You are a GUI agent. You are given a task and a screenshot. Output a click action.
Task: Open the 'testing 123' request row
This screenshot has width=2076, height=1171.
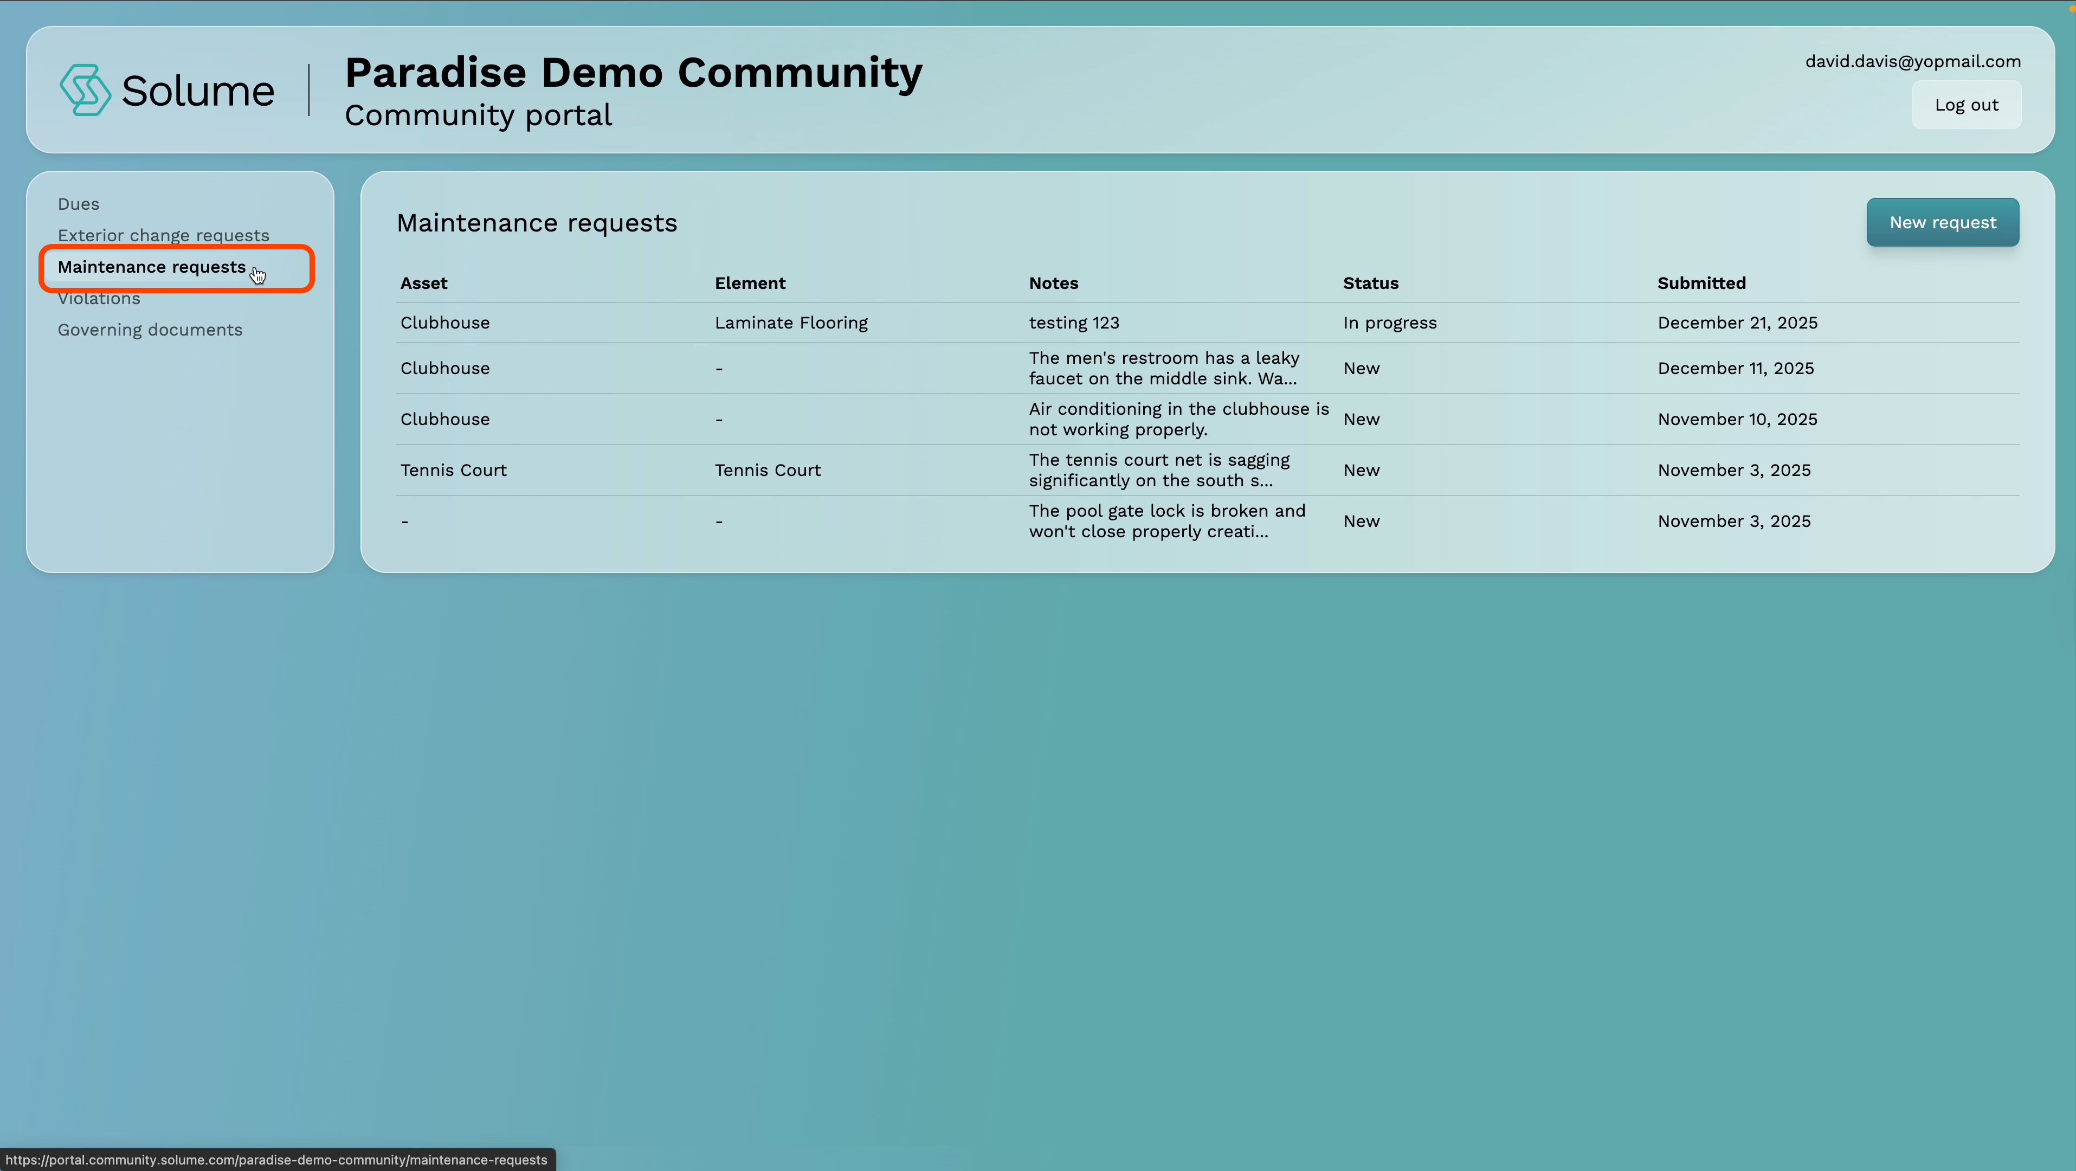(x=1207, y=323)
